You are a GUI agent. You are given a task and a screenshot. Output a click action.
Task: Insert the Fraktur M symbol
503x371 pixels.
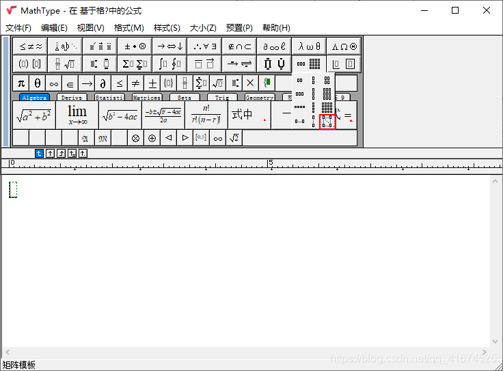click(103, 138)
